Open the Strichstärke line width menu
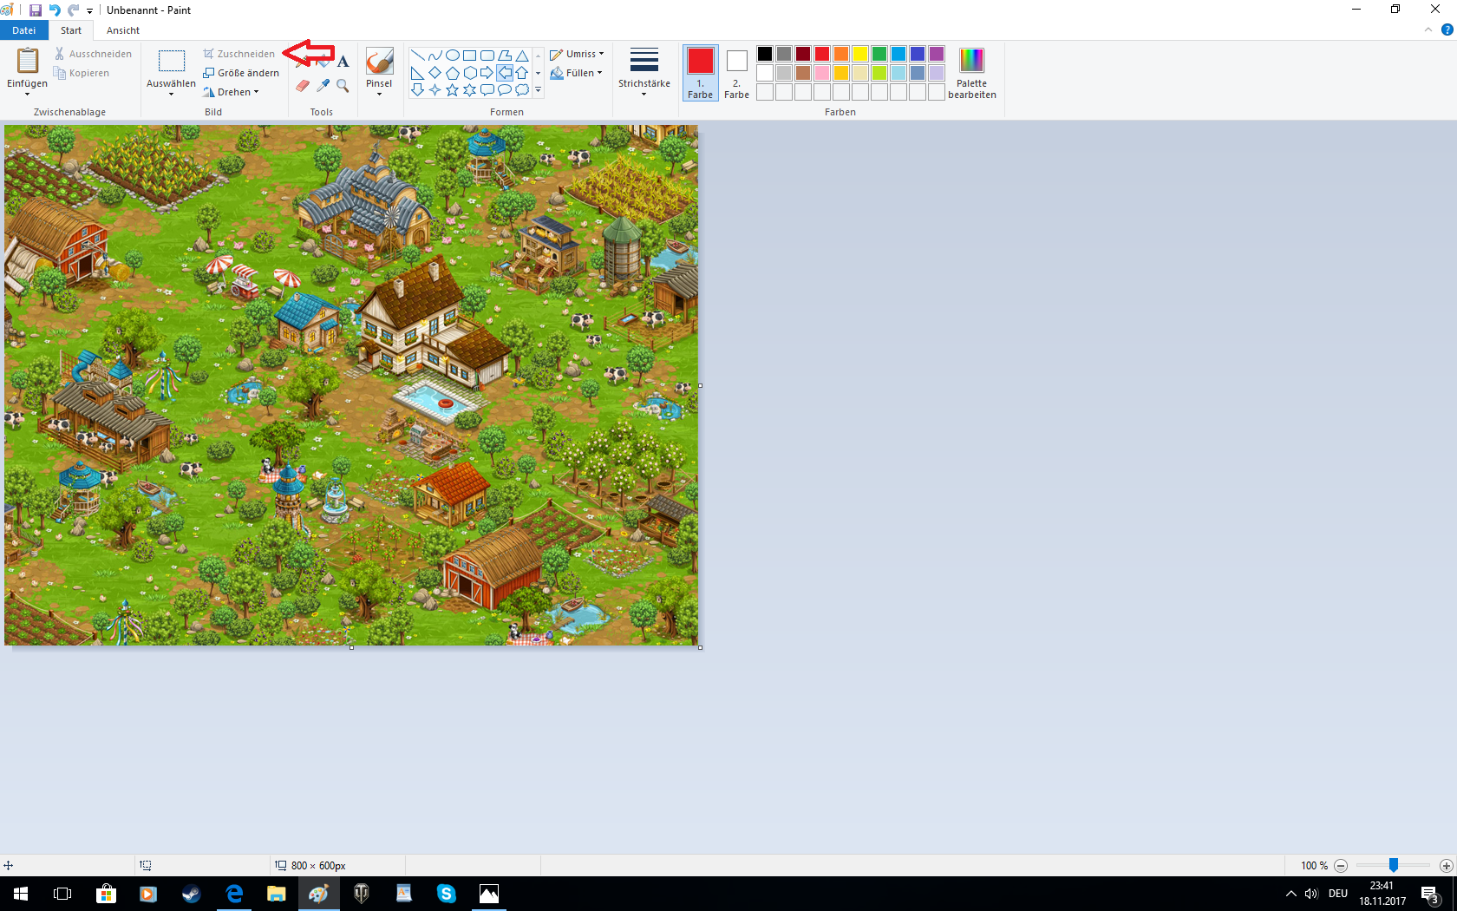Screen dimensions: 1457x911 click(x=644, y=73)
